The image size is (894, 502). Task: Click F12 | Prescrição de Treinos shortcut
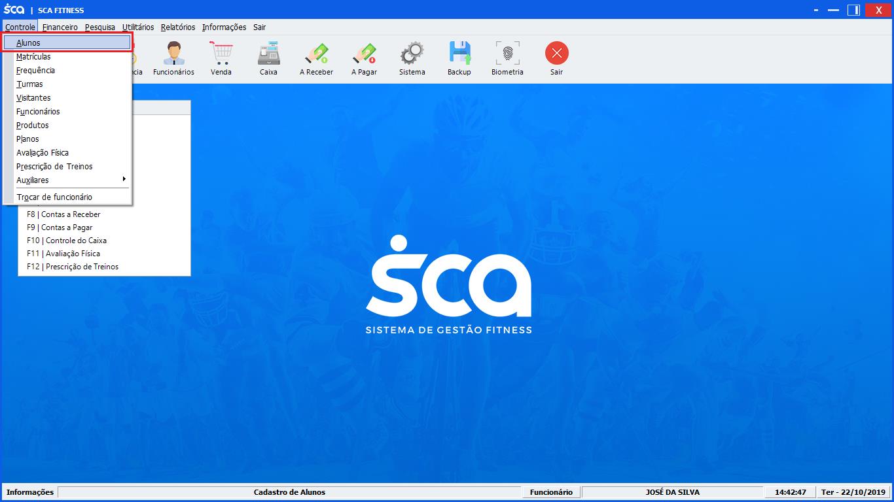point(73,266)
